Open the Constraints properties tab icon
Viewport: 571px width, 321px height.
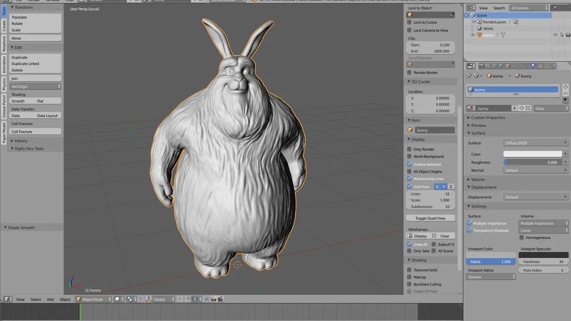tap(514, 66)
